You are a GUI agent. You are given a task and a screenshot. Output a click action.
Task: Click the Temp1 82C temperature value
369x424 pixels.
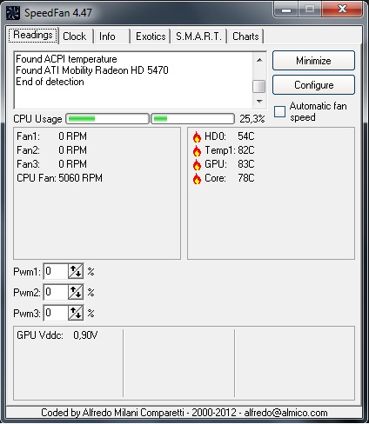coord(246,150)
